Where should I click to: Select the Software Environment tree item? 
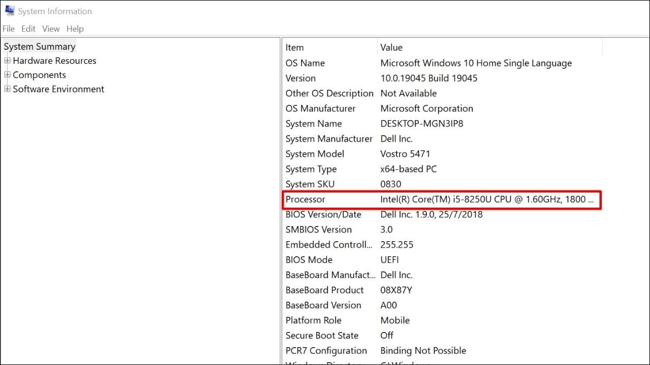[58, 89]
